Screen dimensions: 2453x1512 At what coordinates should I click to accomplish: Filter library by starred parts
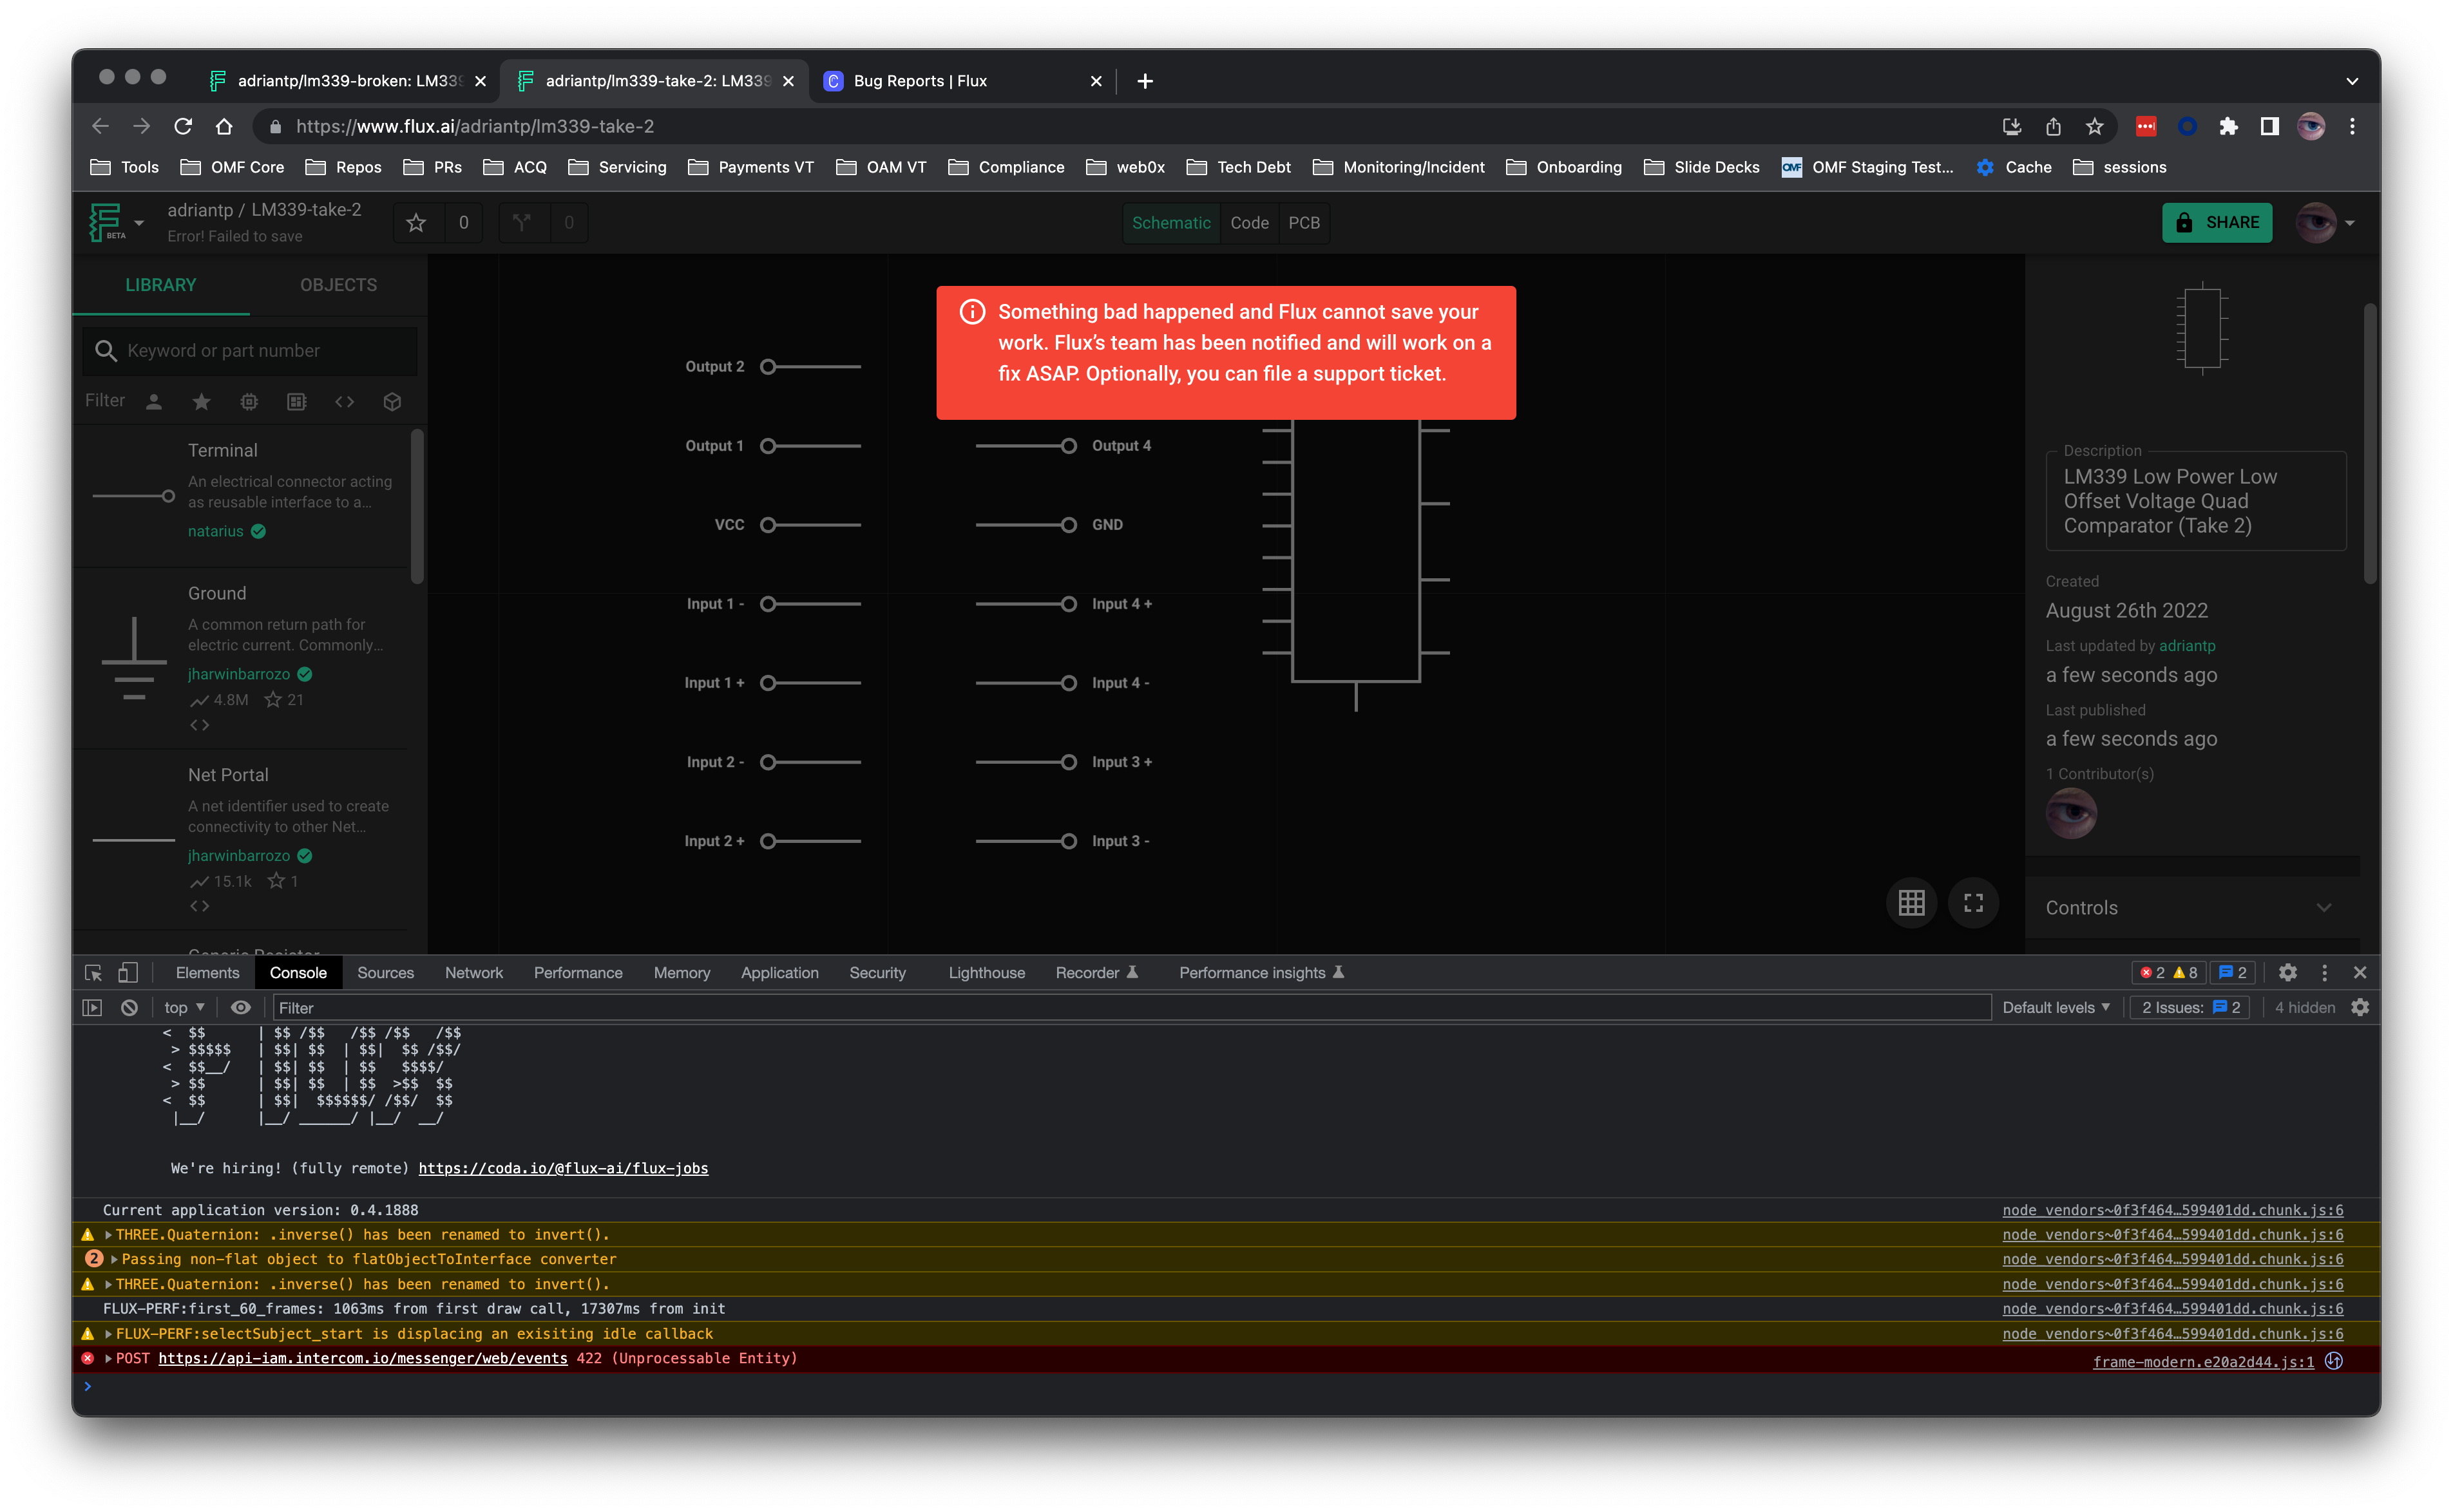pyautogui.click(x=201, y=402)
